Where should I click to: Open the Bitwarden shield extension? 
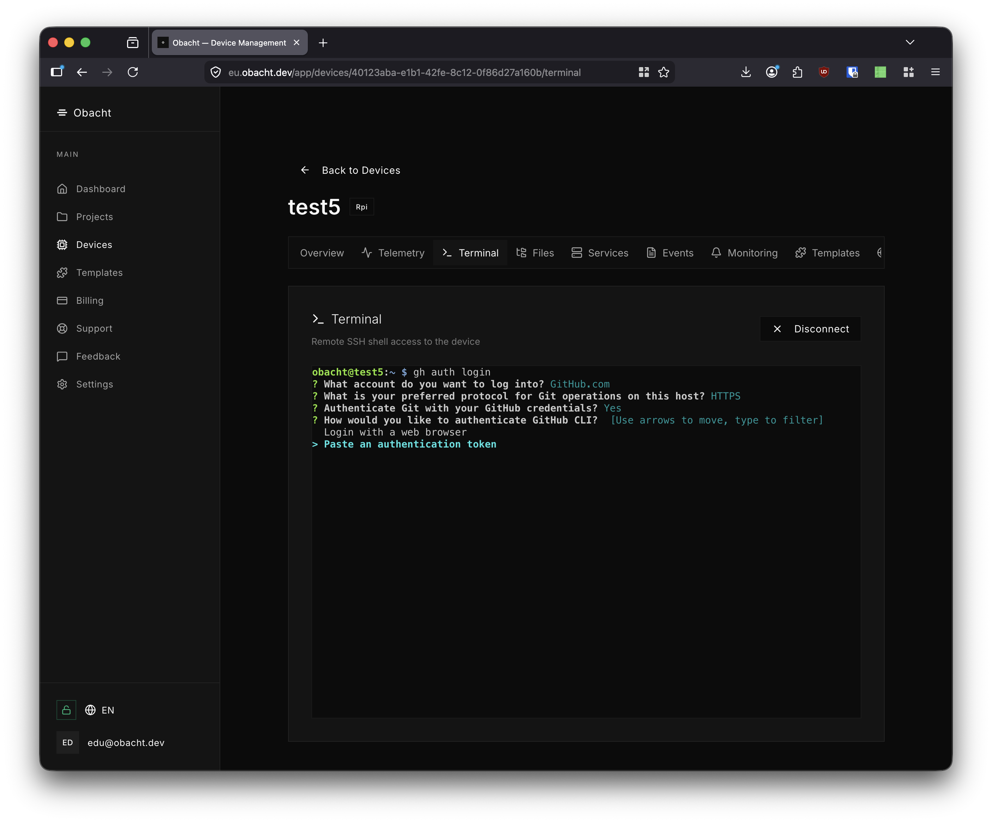click(852, 72)
